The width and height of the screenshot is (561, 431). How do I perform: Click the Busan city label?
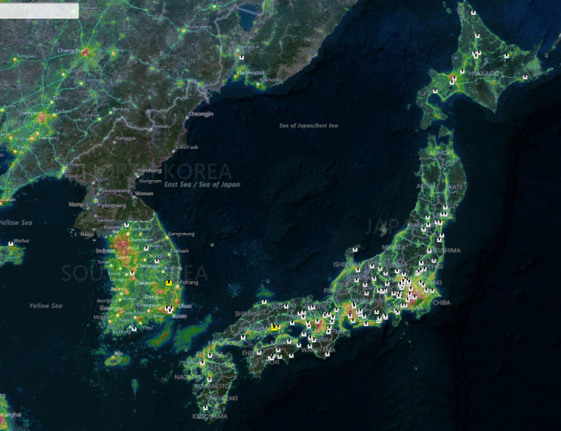(x=179, y=316)
